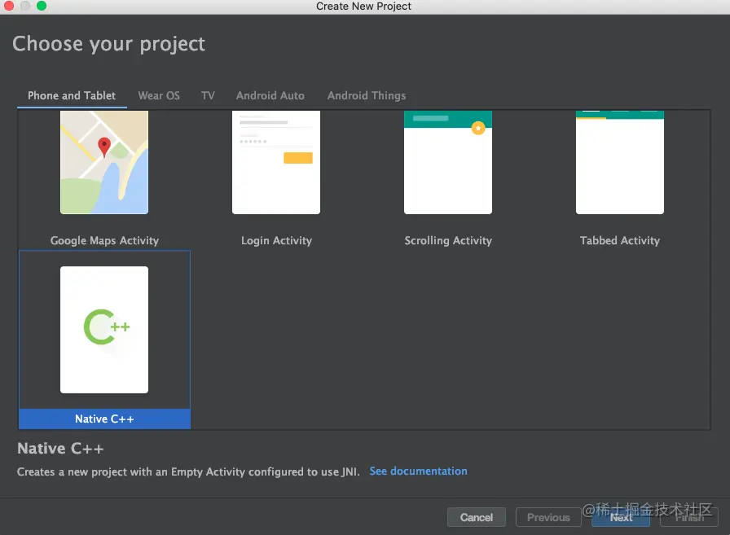
Task: Click the Native C++ template thumbnail
Action: click(104, 329)
